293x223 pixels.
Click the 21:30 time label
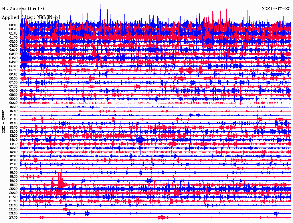[13, 201]
